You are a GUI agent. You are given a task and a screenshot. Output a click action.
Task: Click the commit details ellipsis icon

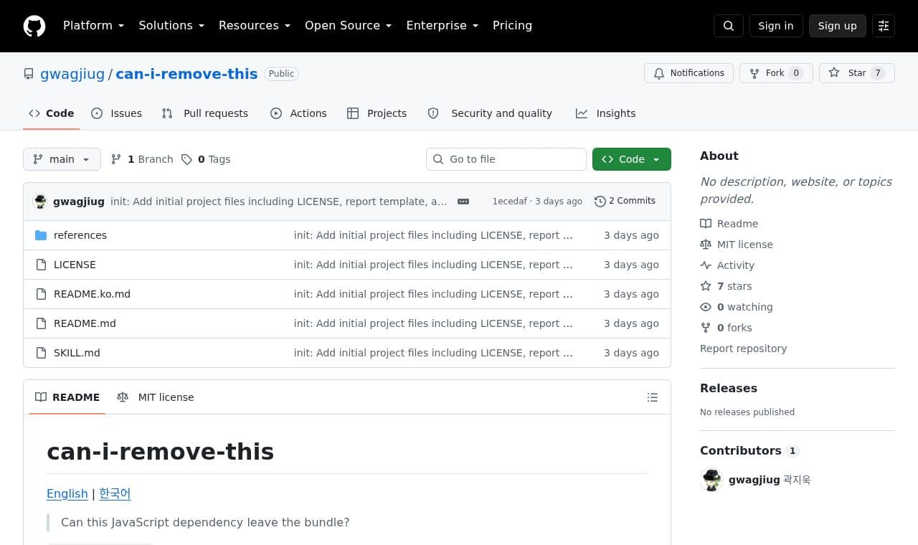tap(463, 202)
